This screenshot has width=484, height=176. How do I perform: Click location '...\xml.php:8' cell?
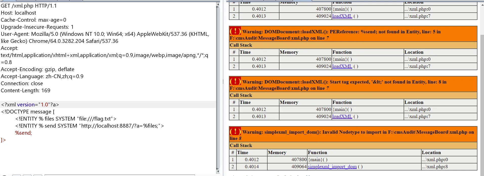[449, 167]
